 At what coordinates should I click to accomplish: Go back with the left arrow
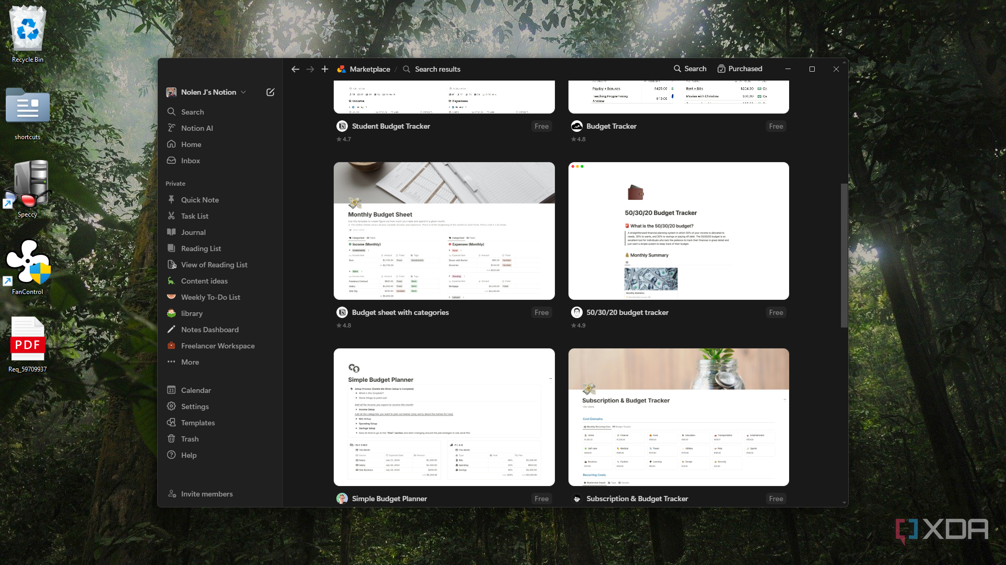pos(296,69)
